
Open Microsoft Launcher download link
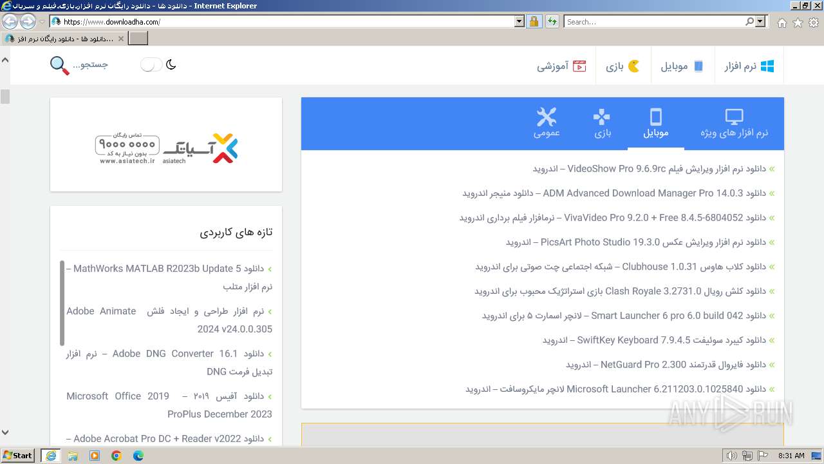tap(615, 389)
